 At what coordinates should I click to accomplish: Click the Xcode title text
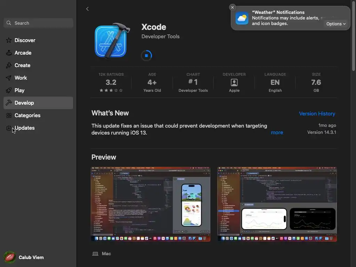click(154, 27)
